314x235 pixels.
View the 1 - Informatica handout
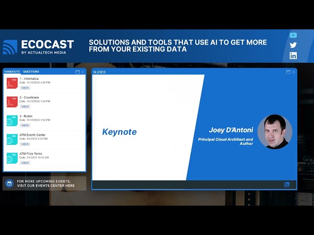click(25, 88)
